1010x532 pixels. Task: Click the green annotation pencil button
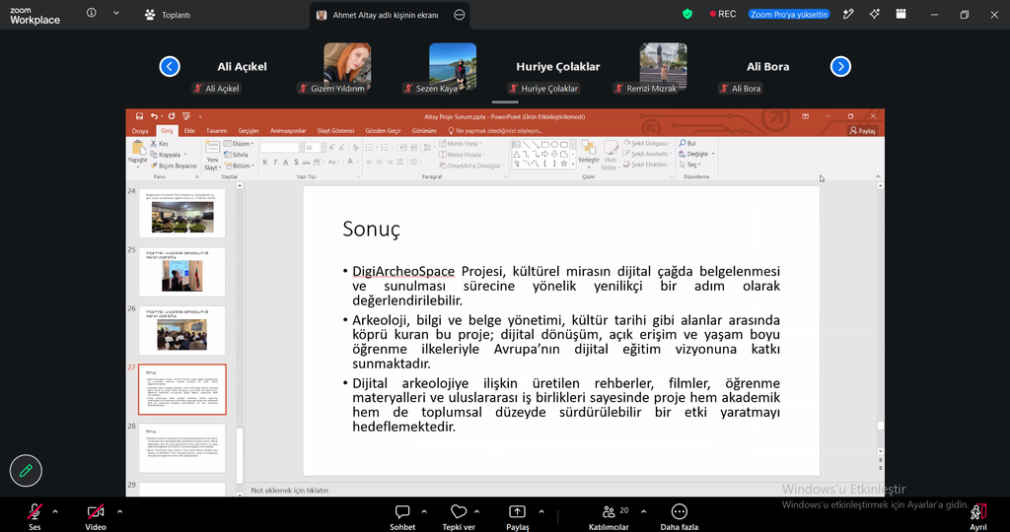[x=26, y=470]
